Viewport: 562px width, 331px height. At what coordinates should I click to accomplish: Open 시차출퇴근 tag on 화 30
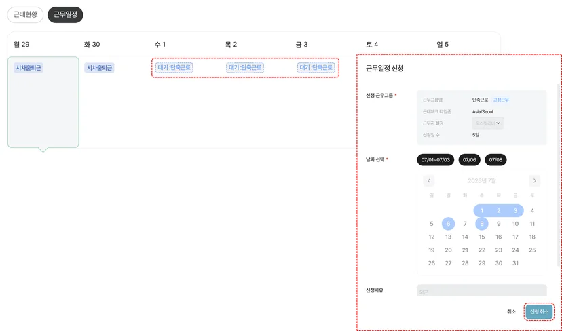99,68
